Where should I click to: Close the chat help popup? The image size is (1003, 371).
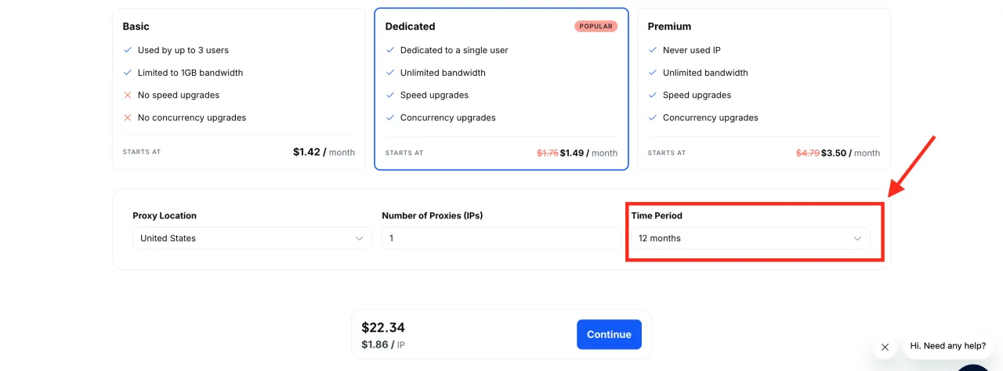885,347
